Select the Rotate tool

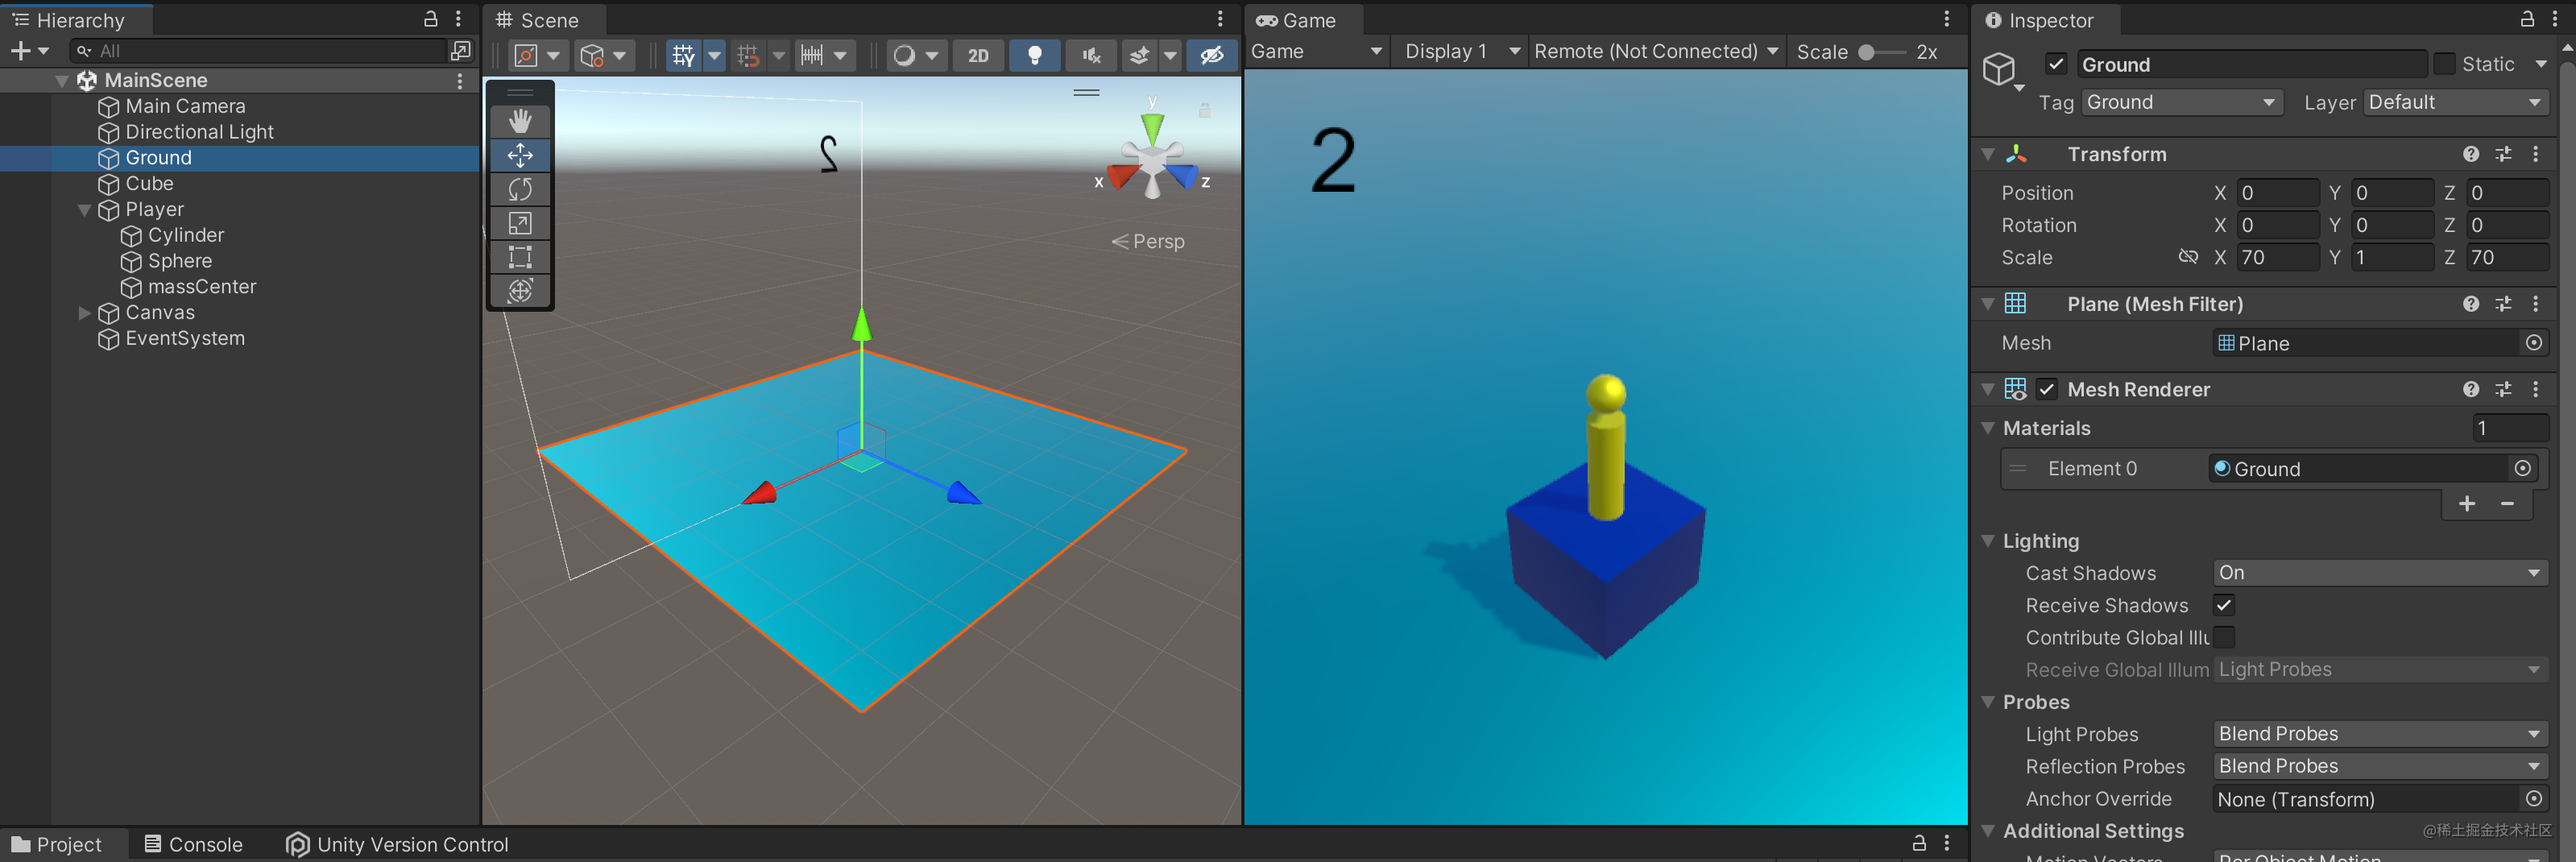pyautogui.click(x=520, y=189)
